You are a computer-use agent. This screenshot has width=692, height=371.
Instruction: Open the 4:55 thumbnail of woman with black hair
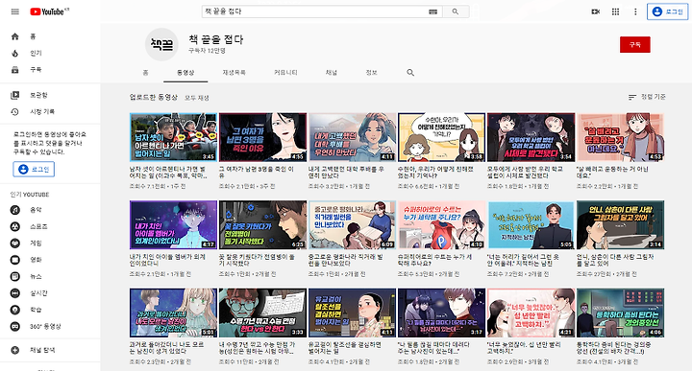(x=262, y=137)
